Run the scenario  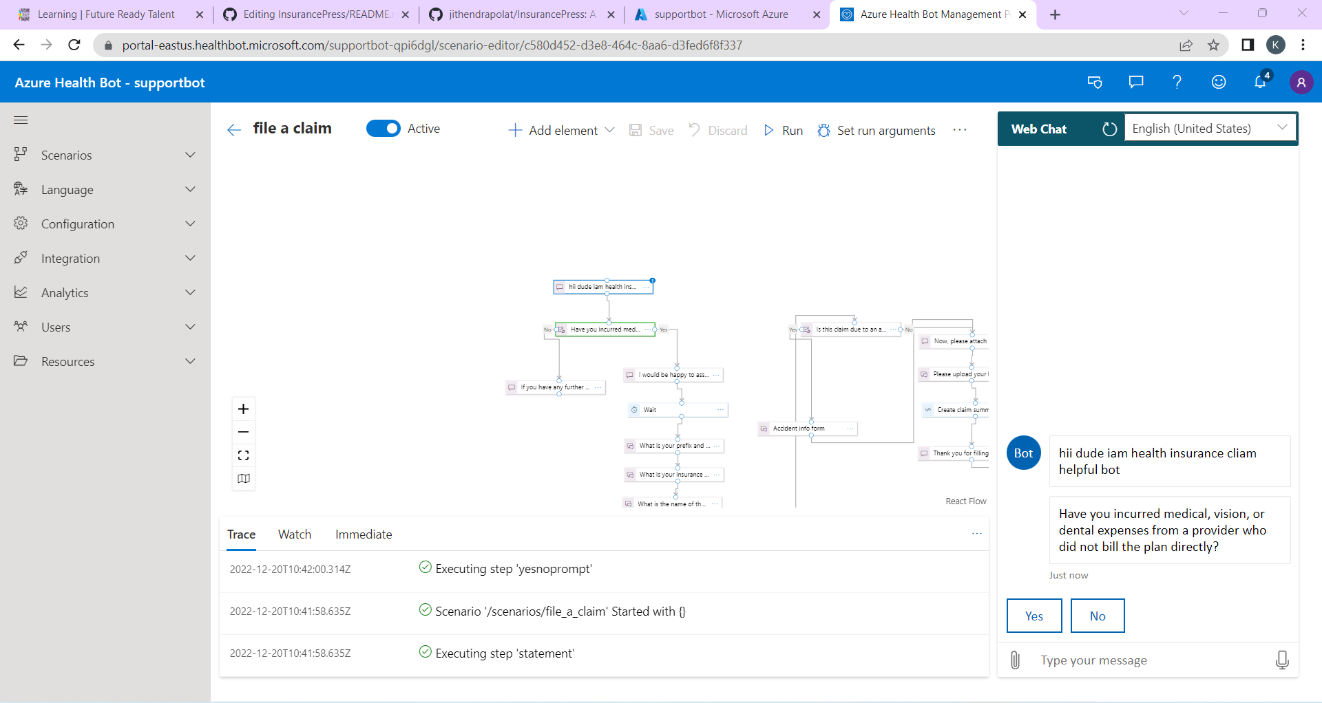point(784,131)
